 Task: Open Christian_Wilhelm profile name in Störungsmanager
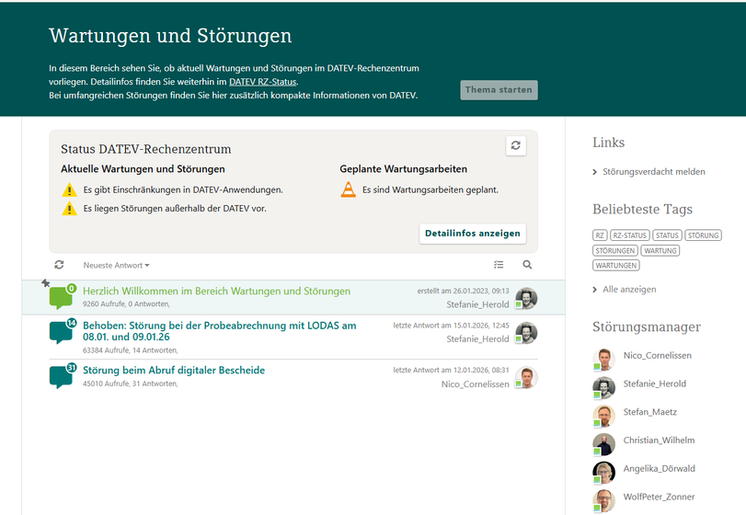click(x=659, y=441)
